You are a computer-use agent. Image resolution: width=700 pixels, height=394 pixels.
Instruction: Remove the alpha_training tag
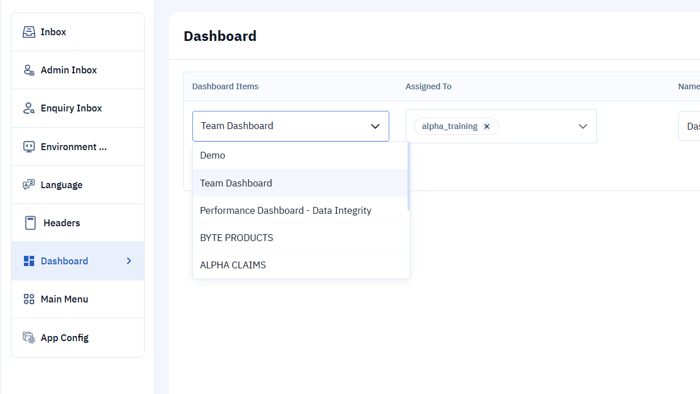[487, 126]
